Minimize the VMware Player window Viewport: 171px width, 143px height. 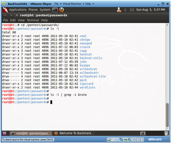pyautogui.click(x=158, y=4)
